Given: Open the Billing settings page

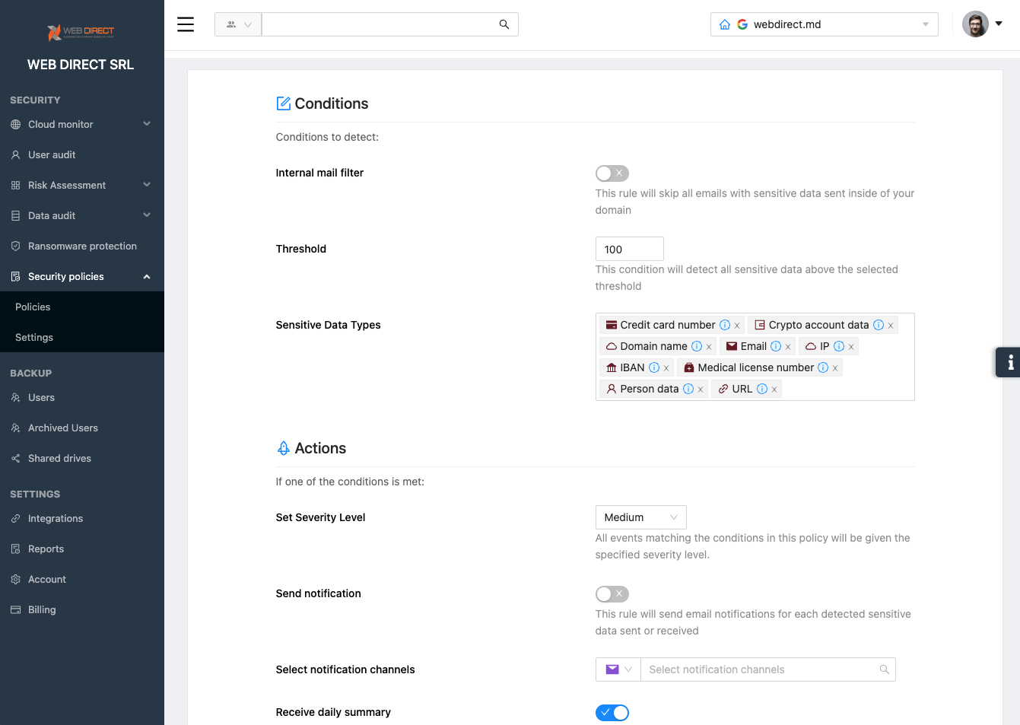Looking at the screenshot, I should click(x=42, y=610).
